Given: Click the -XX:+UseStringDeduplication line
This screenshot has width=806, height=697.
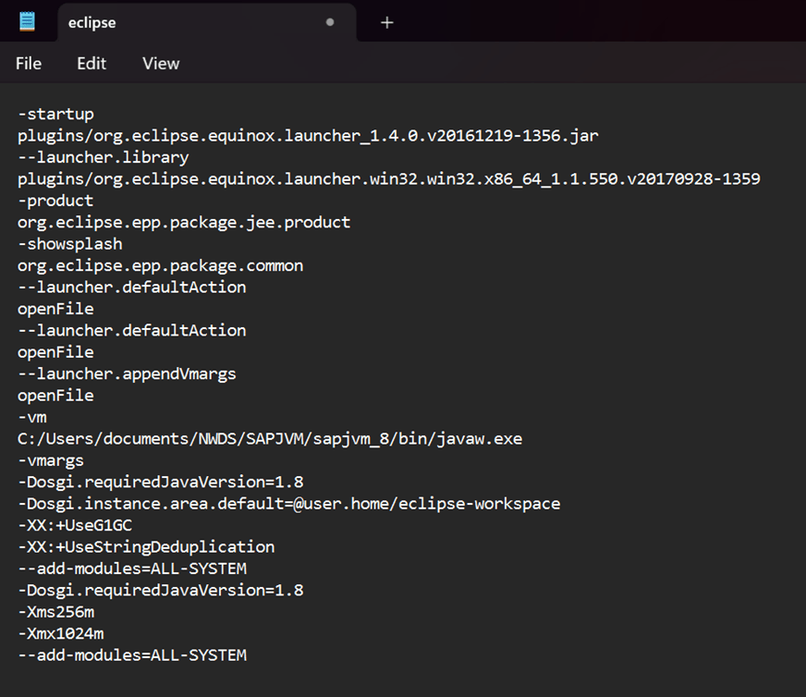Looking at the screenshot, I should pyautogui.click(x=146, y=547).
